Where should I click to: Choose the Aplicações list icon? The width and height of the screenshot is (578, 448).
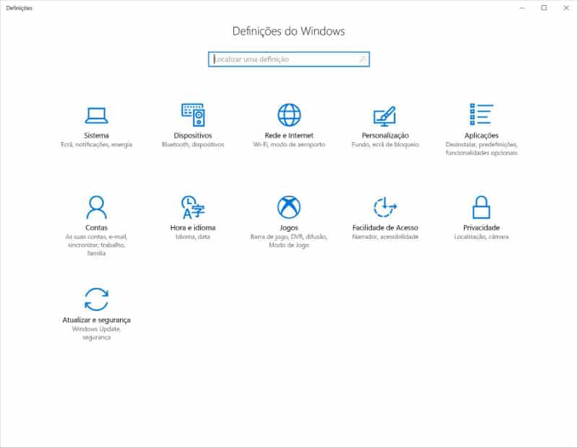[481, 114]
